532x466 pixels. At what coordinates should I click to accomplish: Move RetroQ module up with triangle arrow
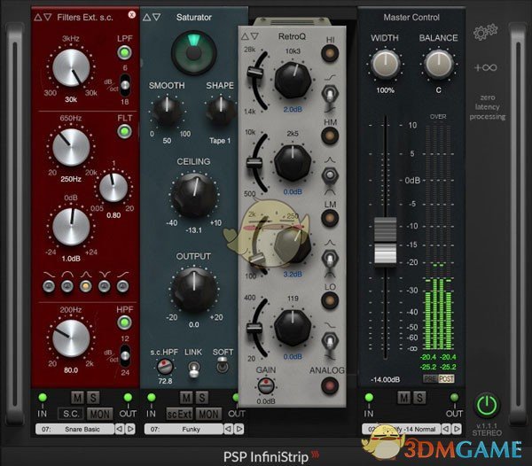(245, 36)
